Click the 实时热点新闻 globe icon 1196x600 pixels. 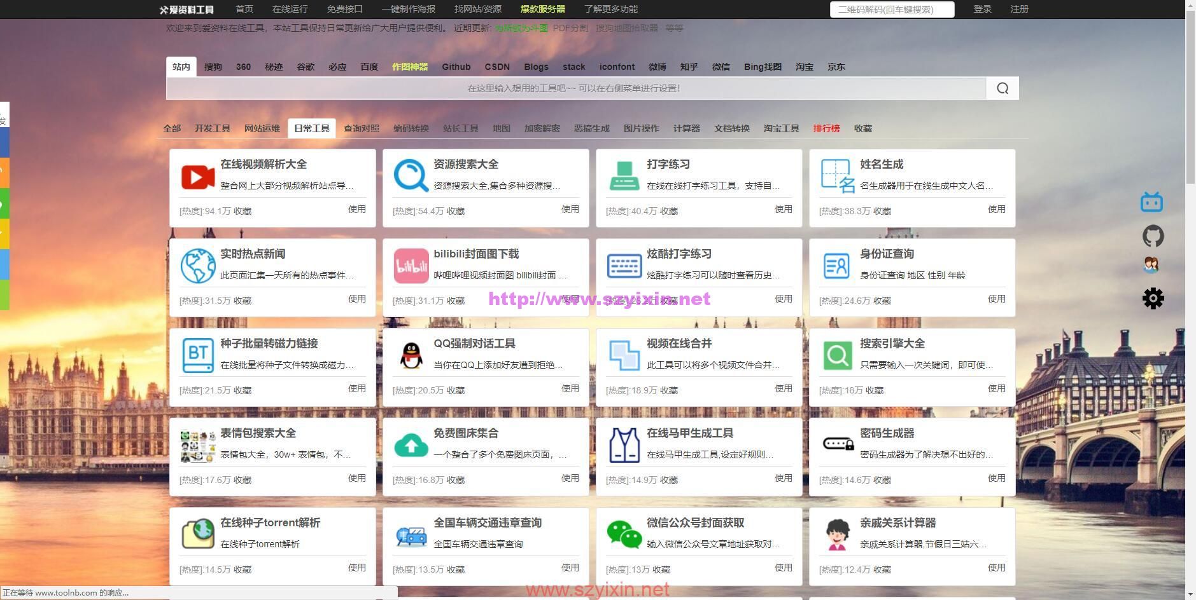[198, 266]
